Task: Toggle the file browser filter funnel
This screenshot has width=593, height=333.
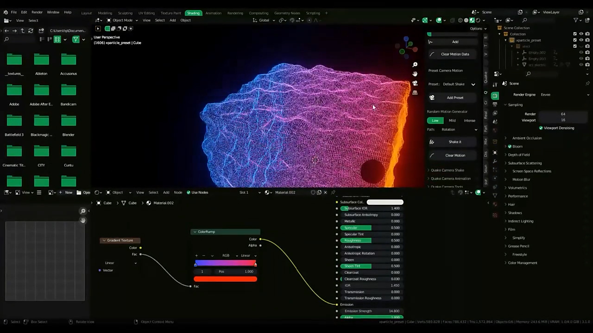Action: tap(76, 39)
